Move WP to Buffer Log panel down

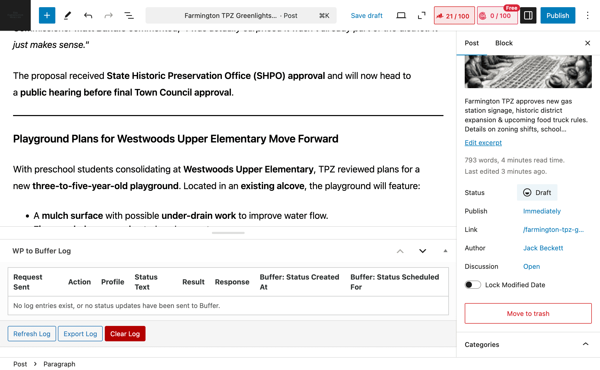tap(422, 251)
